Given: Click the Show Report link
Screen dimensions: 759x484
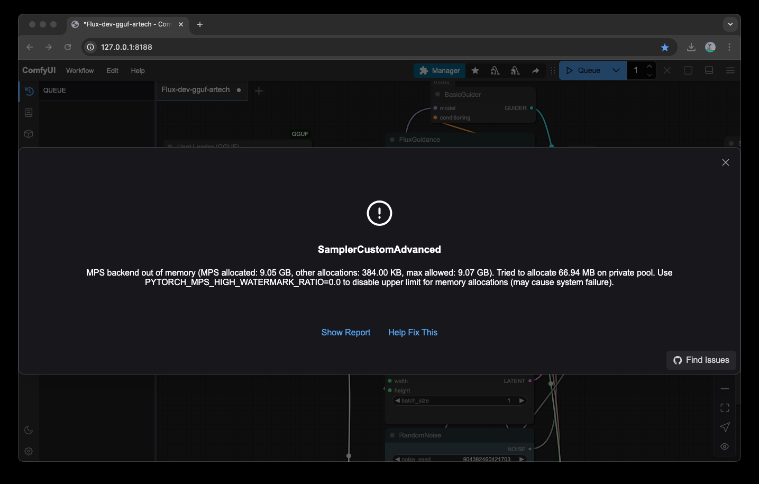Looking at the screenshot, I should point(345,332).
